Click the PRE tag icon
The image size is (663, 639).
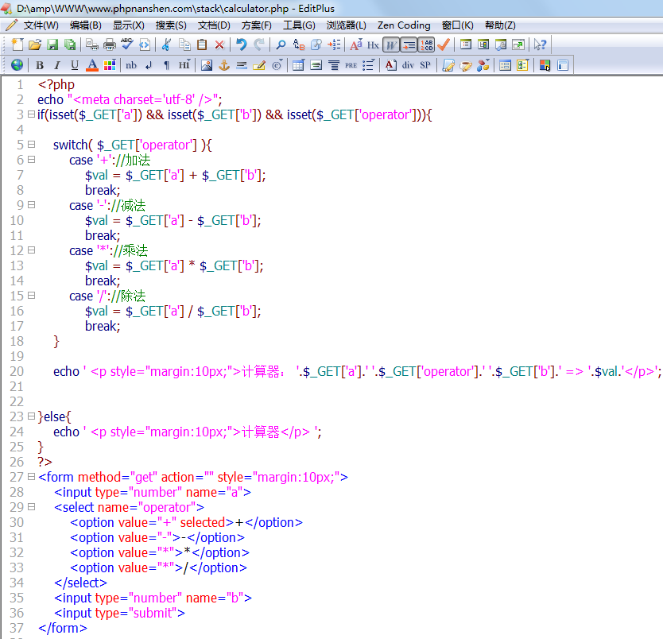(x=351, y=65)
